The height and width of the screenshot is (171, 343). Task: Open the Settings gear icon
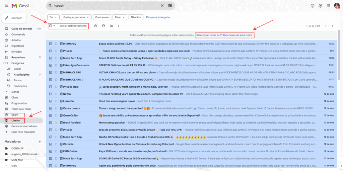pyautogui.click(x=320, y=6)
